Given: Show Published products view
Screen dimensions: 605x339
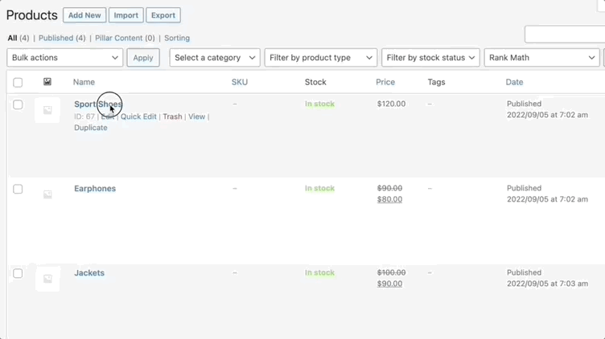Looking at the screenshot, I should click(56, 38).
